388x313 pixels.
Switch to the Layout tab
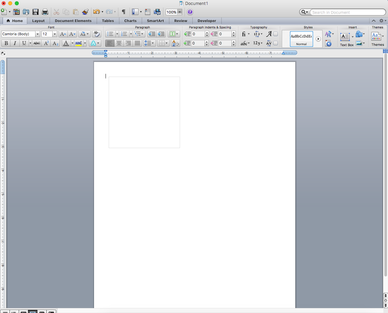pyautogui.click(x=38, y=21)
